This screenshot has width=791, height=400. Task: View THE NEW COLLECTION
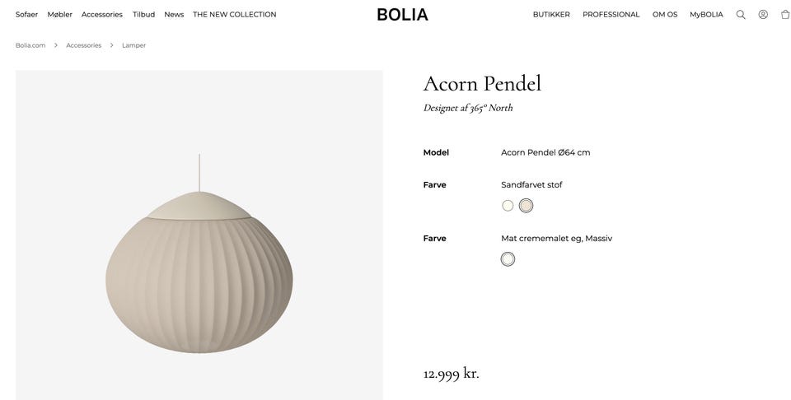tap(235, 15)
